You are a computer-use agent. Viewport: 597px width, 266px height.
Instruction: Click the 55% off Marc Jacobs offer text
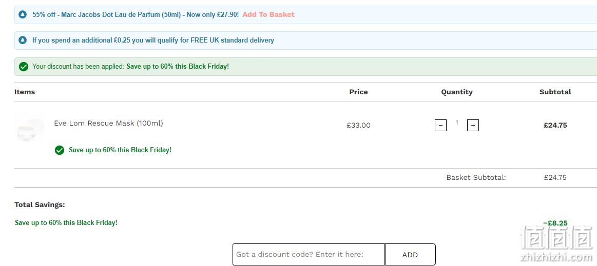[x=136, y=15]
